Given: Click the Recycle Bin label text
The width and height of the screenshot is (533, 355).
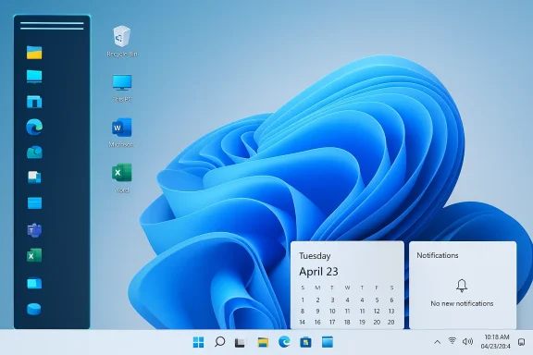Looking at the screenshot, I should [122, 55].
